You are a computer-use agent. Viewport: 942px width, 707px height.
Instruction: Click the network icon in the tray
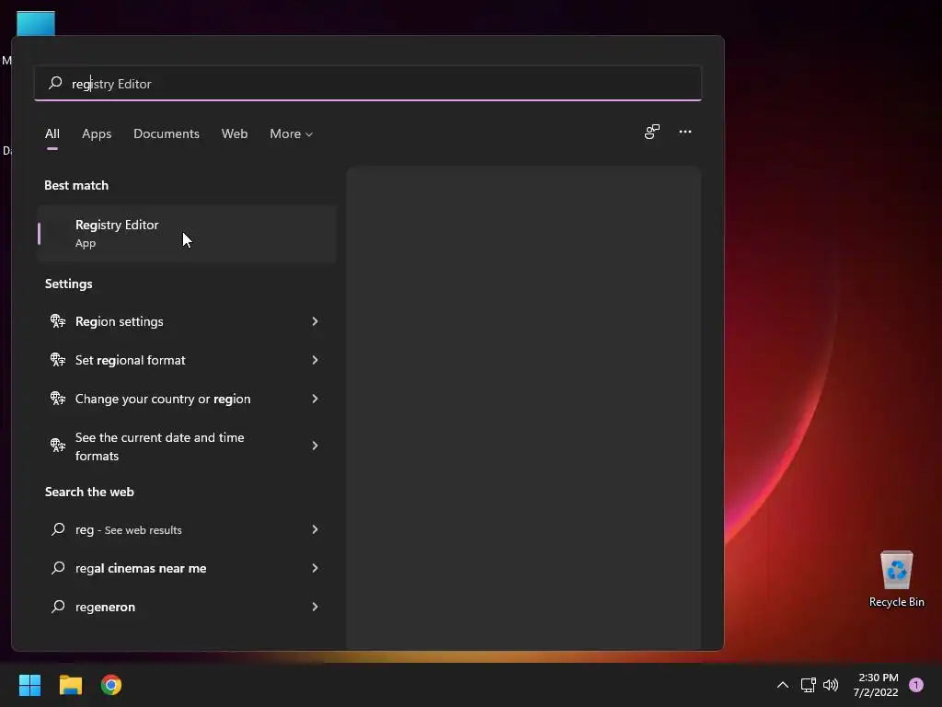click(808, 685)
